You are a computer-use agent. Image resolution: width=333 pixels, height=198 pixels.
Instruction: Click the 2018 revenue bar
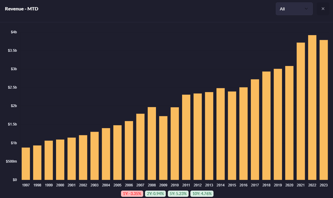(266, 125)
